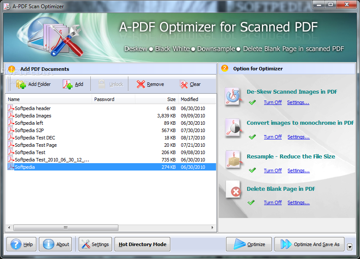Select the Softpedia left file row
Image resolution: width=360 pixels, height=259 pixels.
[111, 123]
